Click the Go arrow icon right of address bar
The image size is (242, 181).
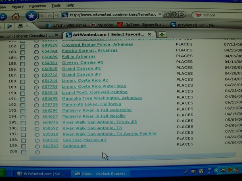pos(182,14)
